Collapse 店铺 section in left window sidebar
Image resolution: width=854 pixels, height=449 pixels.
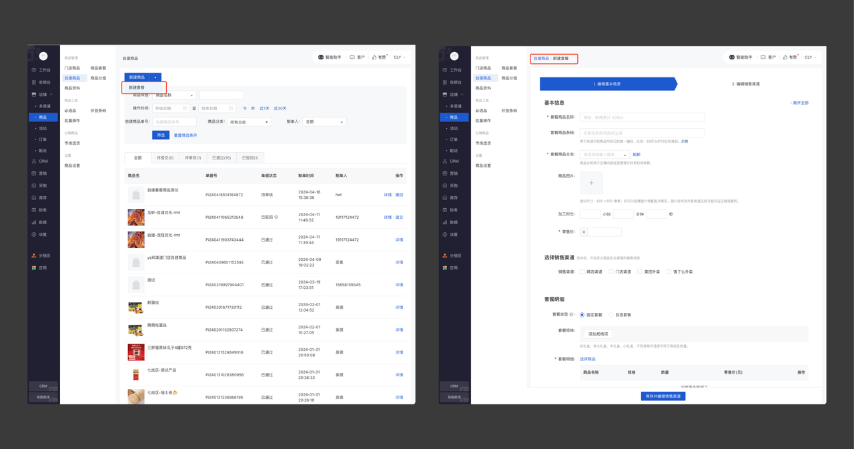pyautogui.click(x=51, y=95)
